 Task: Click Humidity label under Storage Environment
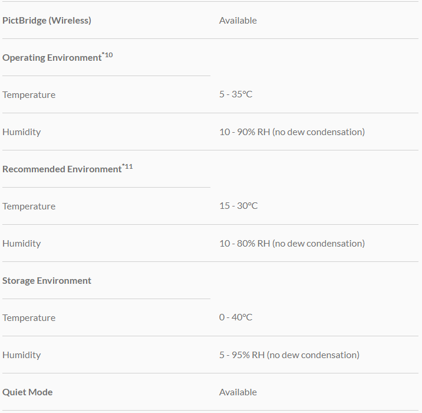tap(22, 355)
